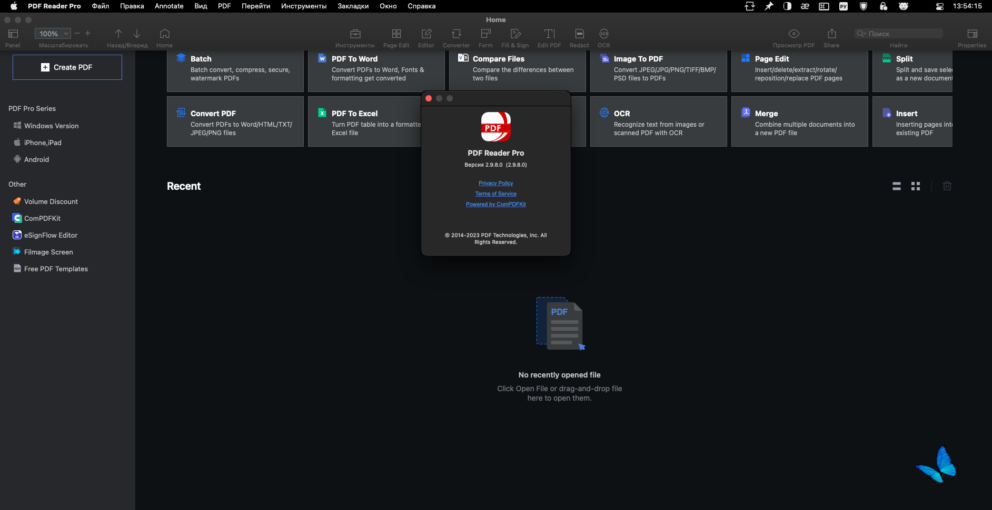Click the Create PDF button
This screenshot has height=510, width=992.
pyautogui.click(x=67, y=67)
